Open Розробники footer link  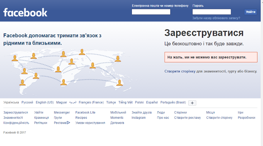click(x=246, y=118)
